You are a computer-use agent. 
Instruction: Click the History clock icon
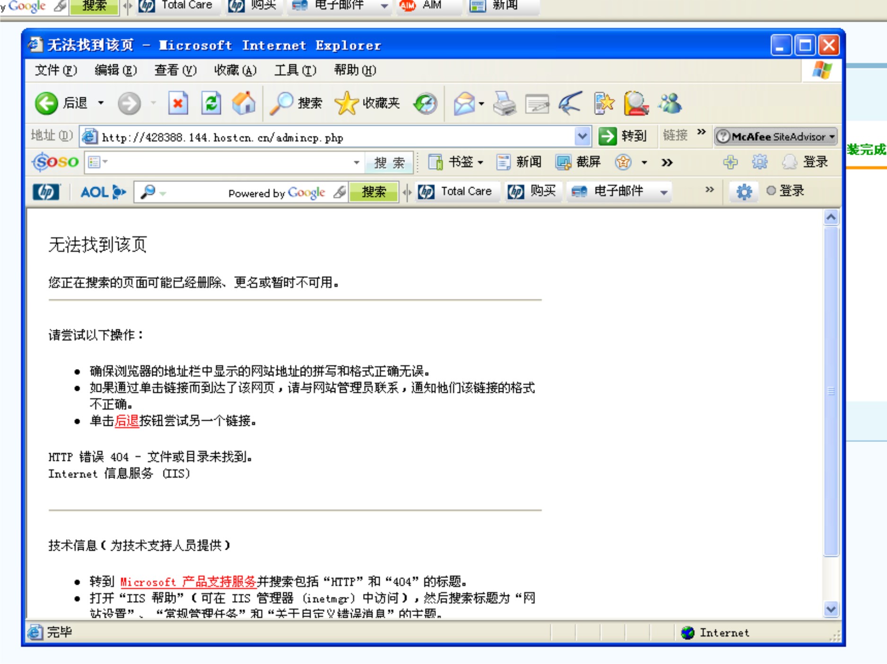pyautogui.click(x=425, y=103)
